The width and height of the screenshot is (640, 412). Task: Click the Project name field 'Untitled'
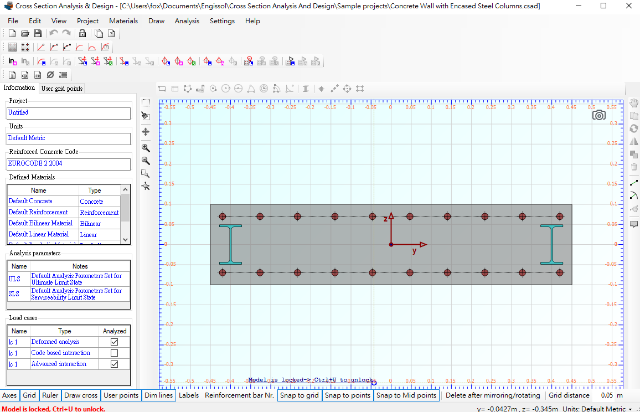click(x=69, y=113)
